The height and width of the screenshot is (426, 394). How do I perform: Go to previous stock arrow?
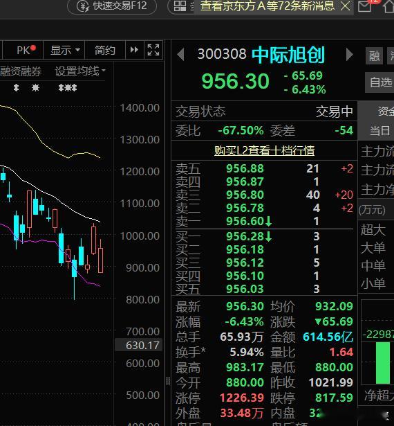pyautogui.click(x=180, y=55)
